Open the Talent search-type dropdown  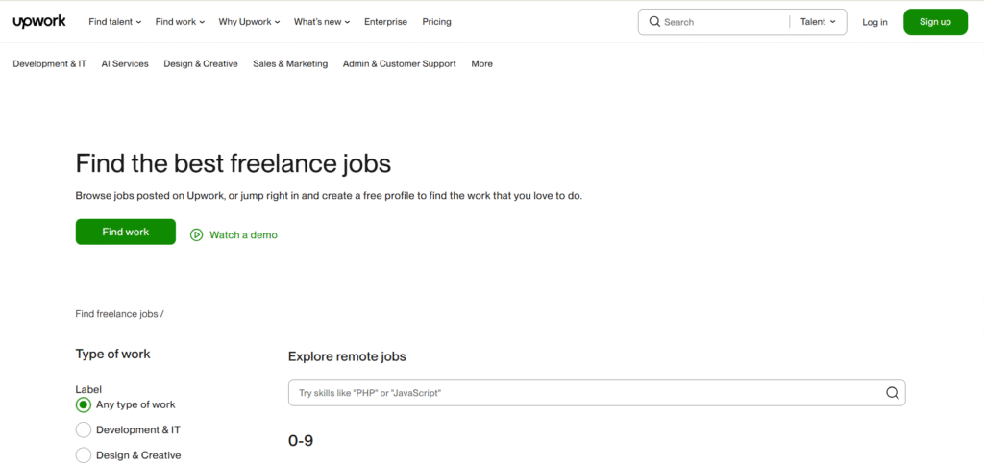pos(818,22)
